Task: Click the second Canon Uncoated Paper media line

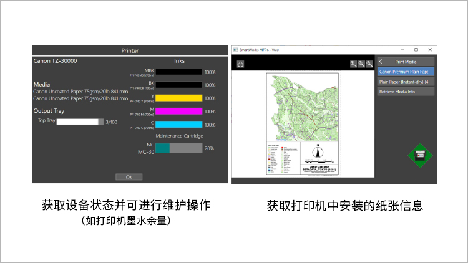Action: pyautogui.click(x=80, y=98)
